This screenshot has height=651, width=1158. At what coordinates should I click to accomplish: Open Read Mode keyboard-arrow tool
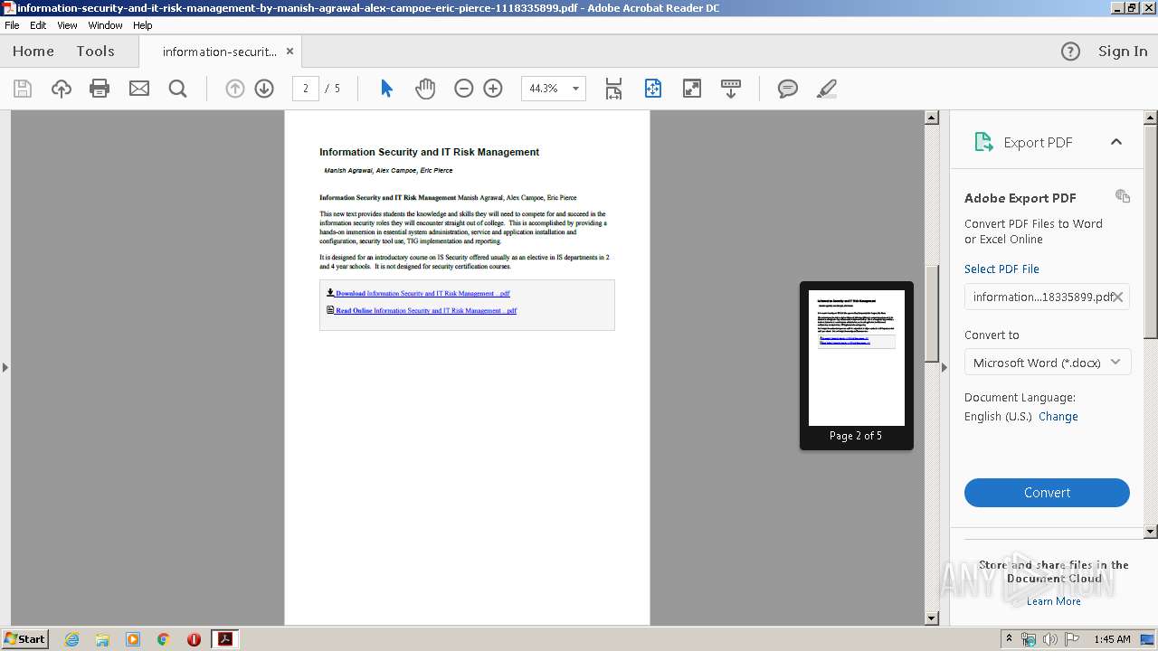(x=731, y=89)
